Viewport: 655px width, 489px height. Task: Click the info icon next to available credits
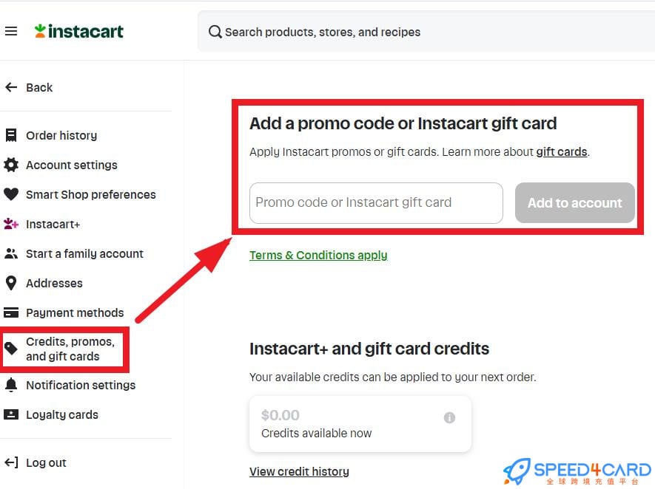tap(449, 417)
